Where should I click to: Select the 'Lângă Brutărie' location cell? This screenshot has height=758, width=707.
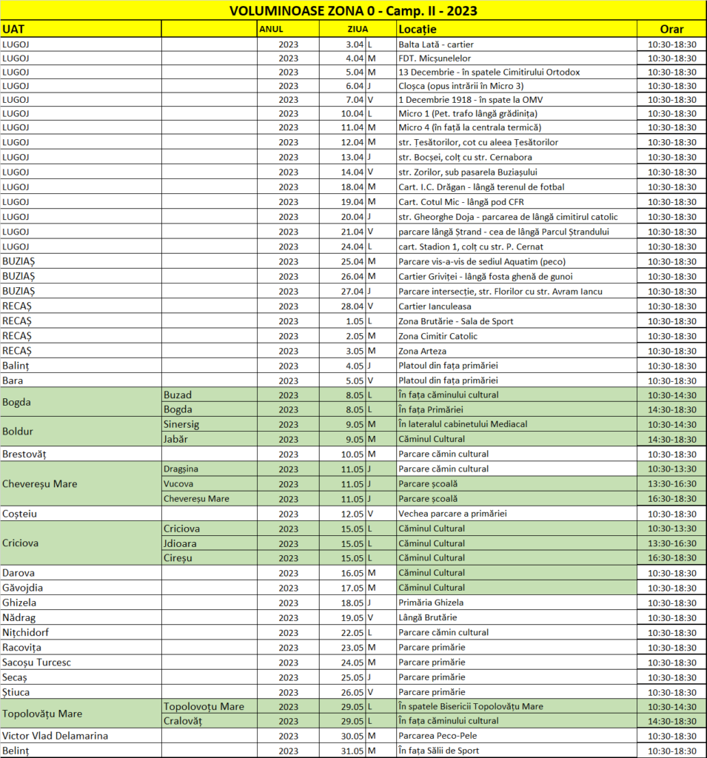click(x=516, y=617)
